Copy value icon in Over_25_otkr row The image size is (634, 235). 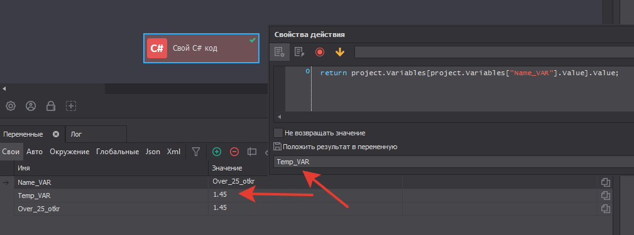click(x=605, y=209)
